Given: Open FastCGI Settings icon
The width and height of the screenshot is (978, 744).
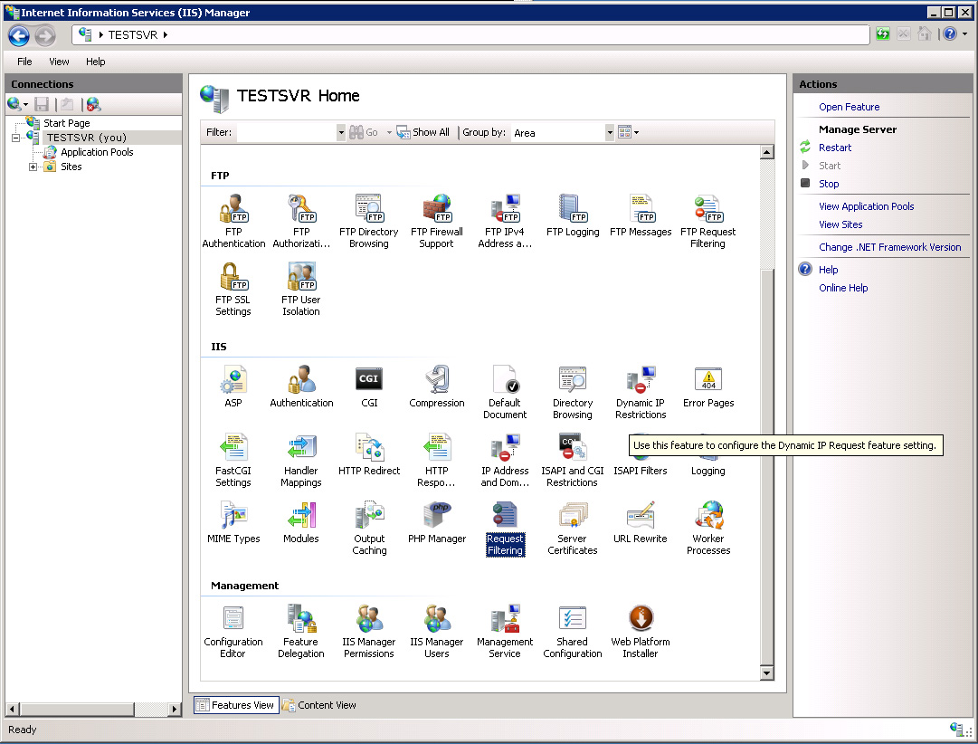Looking at the screenshot, I should coord(233,460).
